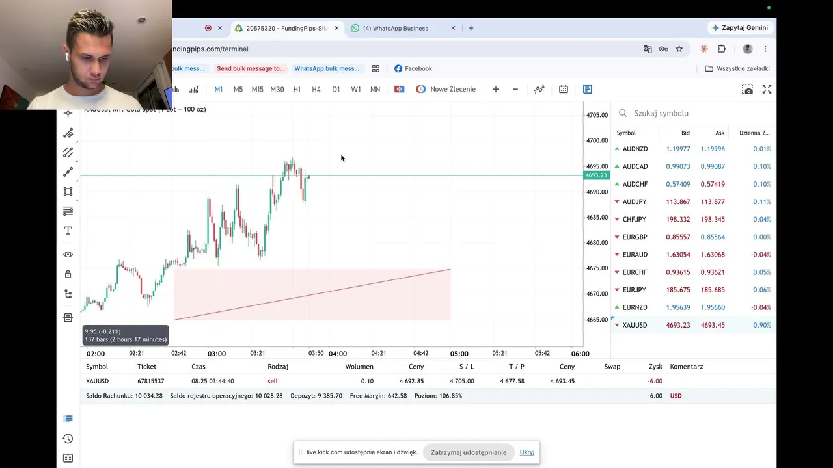
Task: Switch to M5 timeframe
Action: click(238, 89)
